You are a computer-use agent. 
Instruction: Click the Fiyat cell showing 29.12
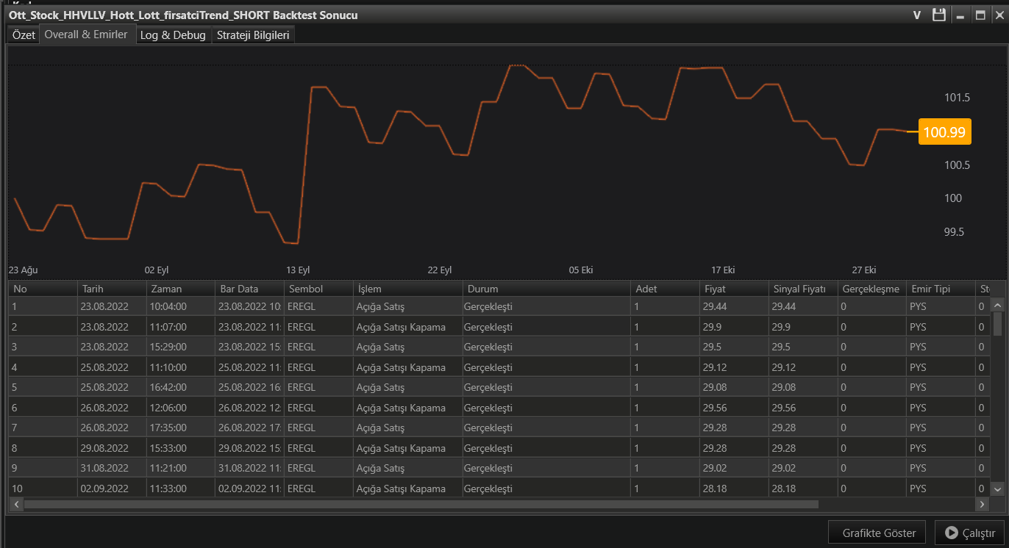[734, 367]
